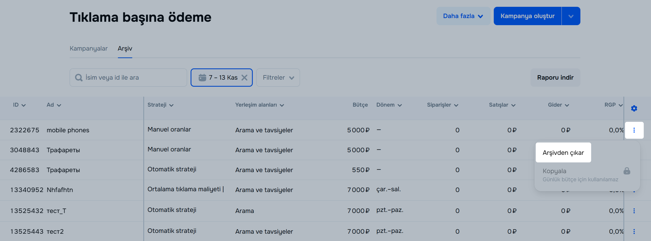Choose Arşivden çıkar from the context menu
This screenshot has height=241, width=651.
pyautogui.click(x=563, y=153)
